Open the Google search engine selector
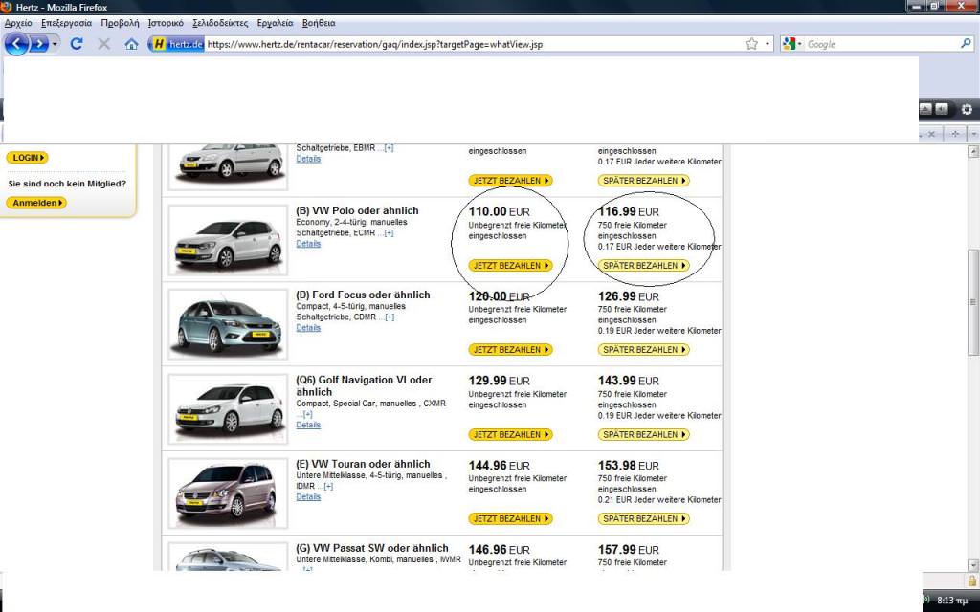 (x=791, y=44)
